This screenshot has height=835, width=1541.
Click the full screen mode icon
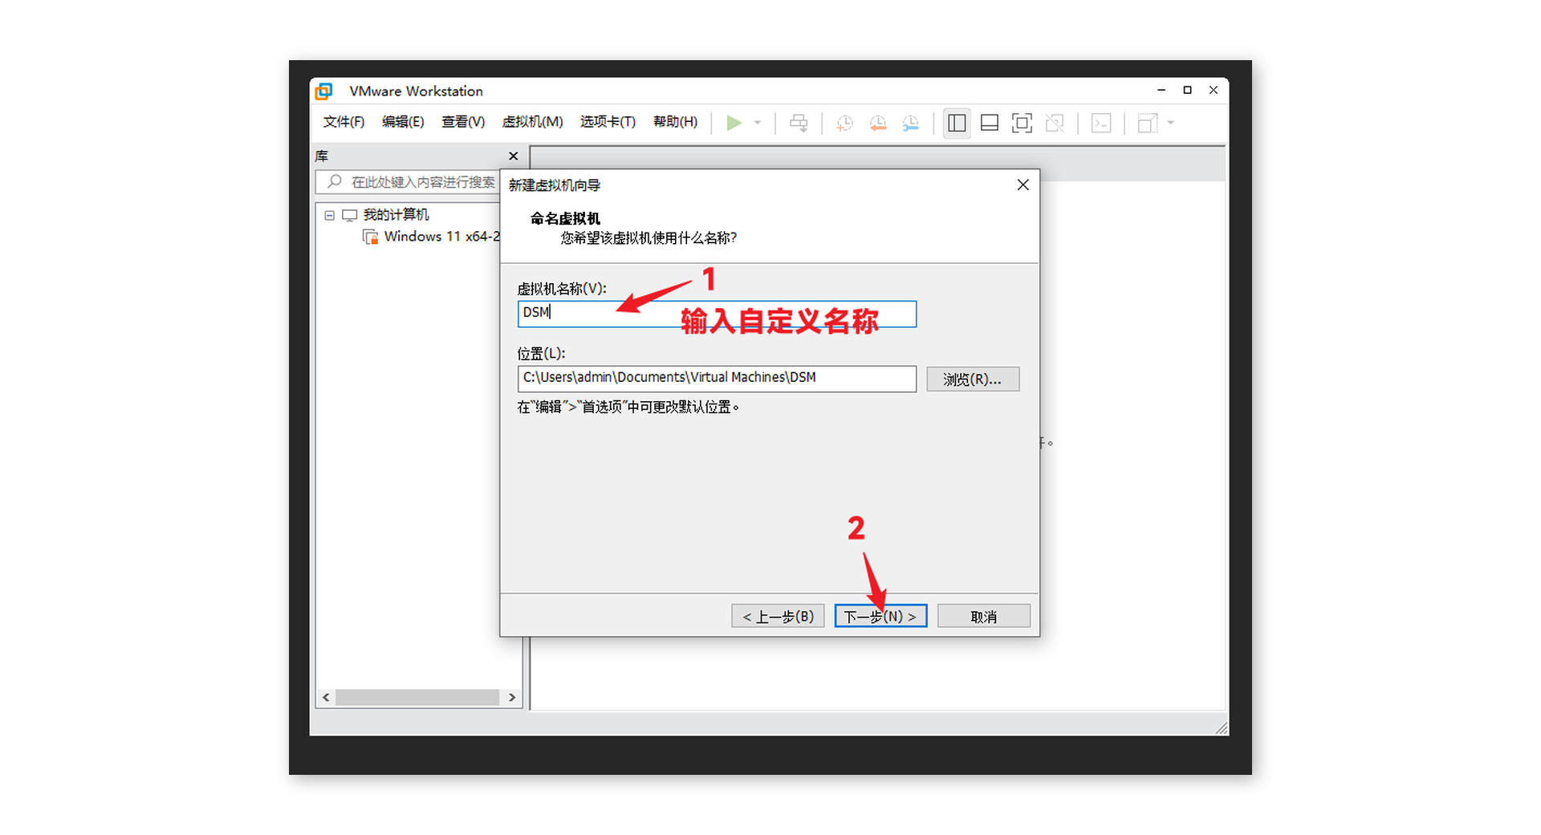point(1022,123)
